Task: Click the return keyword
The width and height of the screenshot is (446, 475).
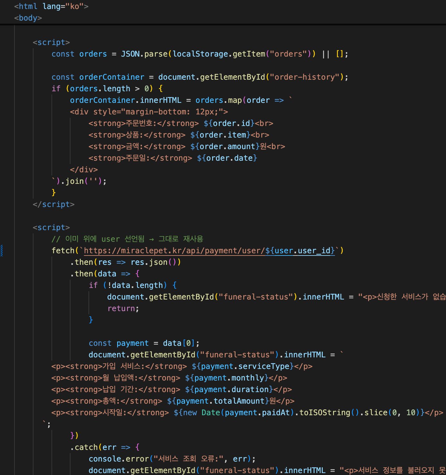Action: click(121, 309)
